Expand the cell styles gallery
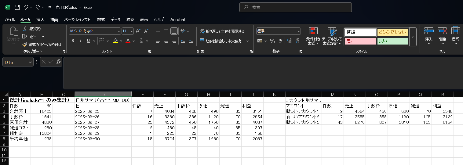Viewport: 463px width, 165px height. [413, 37]
